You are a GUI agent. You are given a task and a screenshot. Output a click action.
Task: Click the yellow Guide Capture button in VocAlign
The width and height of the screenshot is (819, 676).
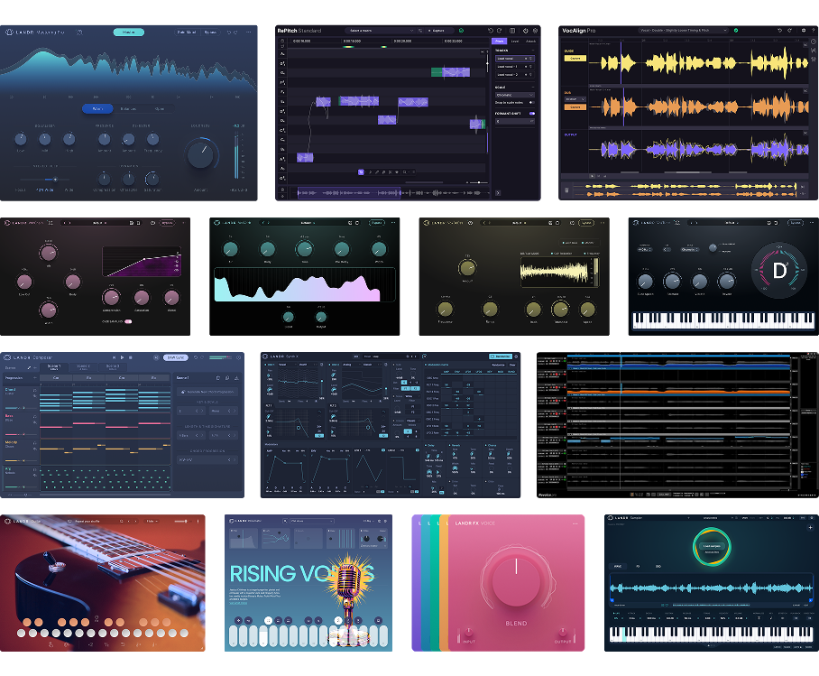(x=575, y=59)
